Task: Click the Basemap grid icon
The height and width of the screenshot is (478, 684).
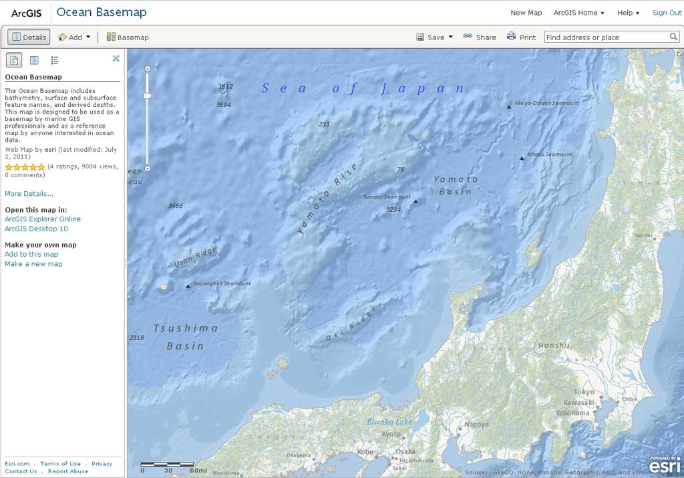Action: click(111, 37)
